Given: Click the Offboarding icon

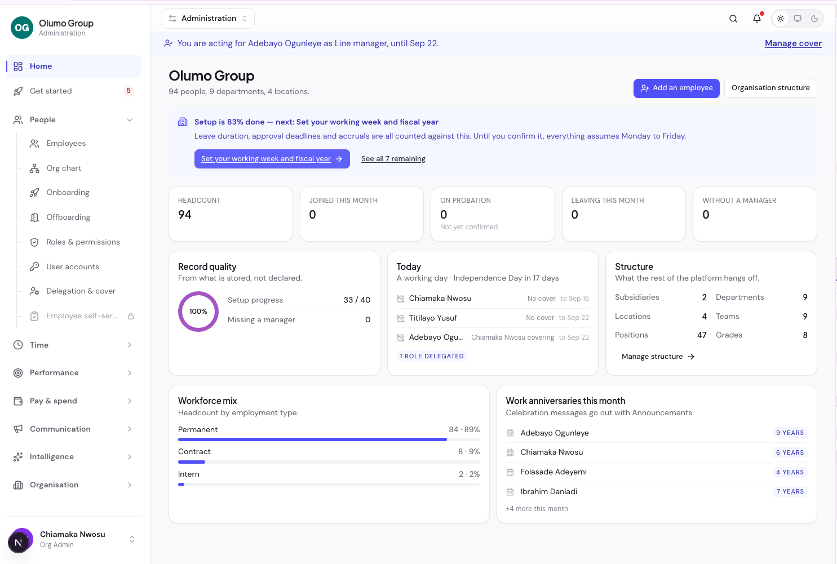Looking at the screenshot, I should tap(34, 217).
